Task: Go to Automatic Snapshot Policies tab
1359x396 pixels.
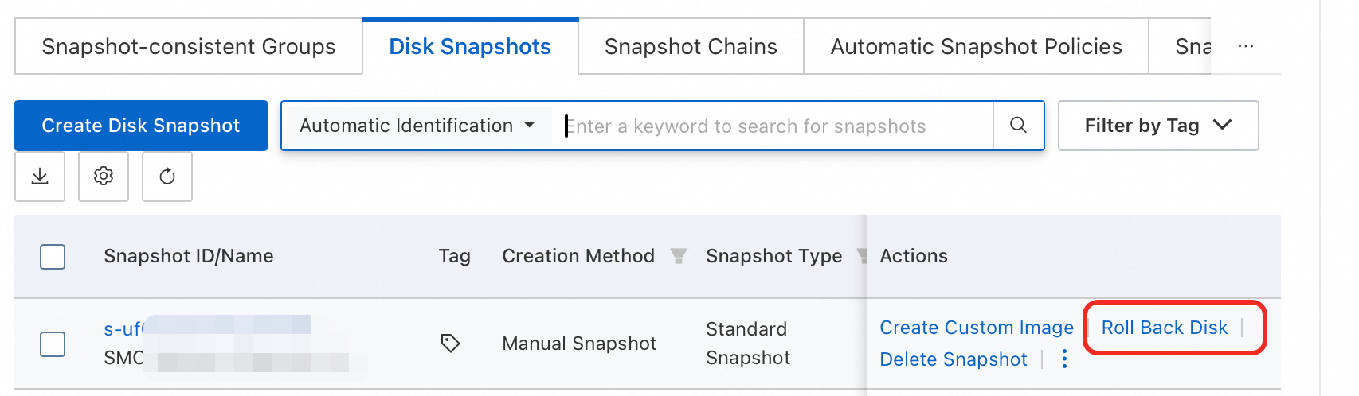Action: (x=976, y=47)
